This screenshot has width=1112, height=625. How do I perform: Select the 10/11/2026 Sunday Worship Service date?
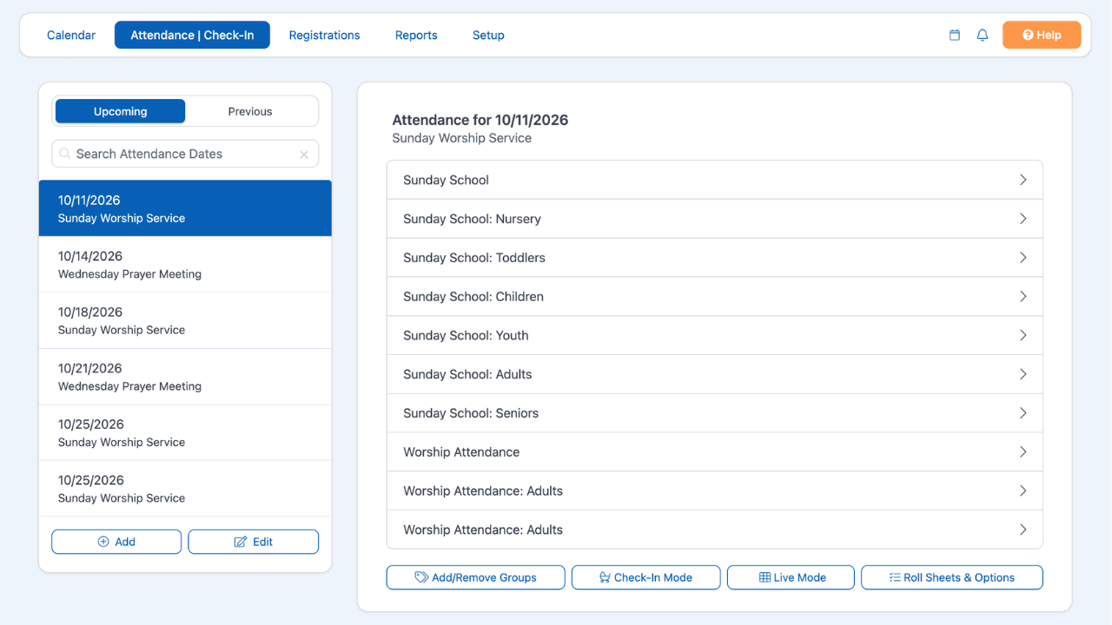coord(185,208)
